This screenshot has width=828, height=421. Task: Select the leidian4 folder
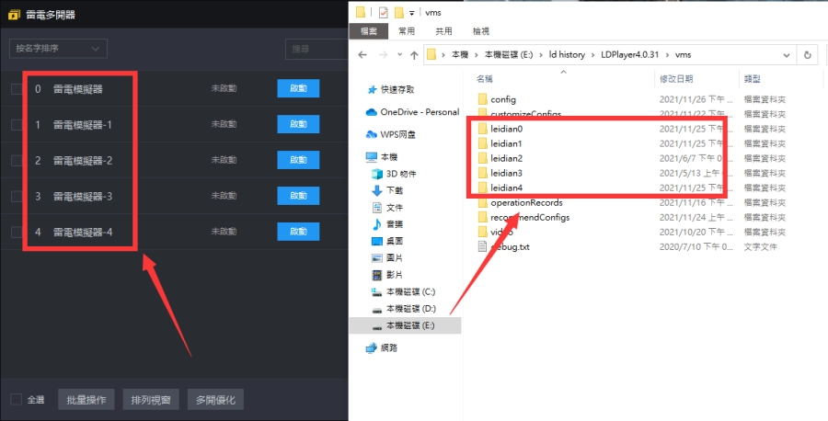tap(500, 188)
